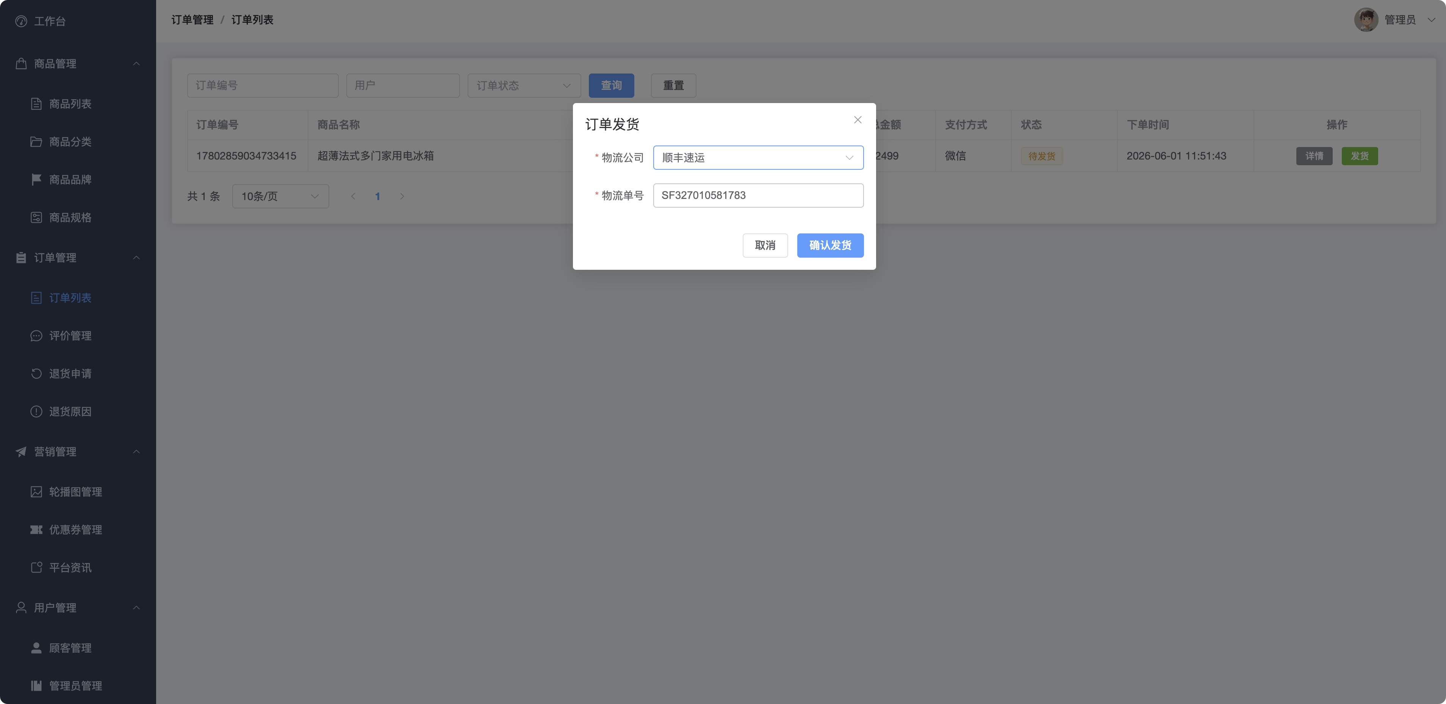The image size is (1446, 704).
Task: Click product name 超薄法式多门家用电冰箱
Action: click(375, 156)
